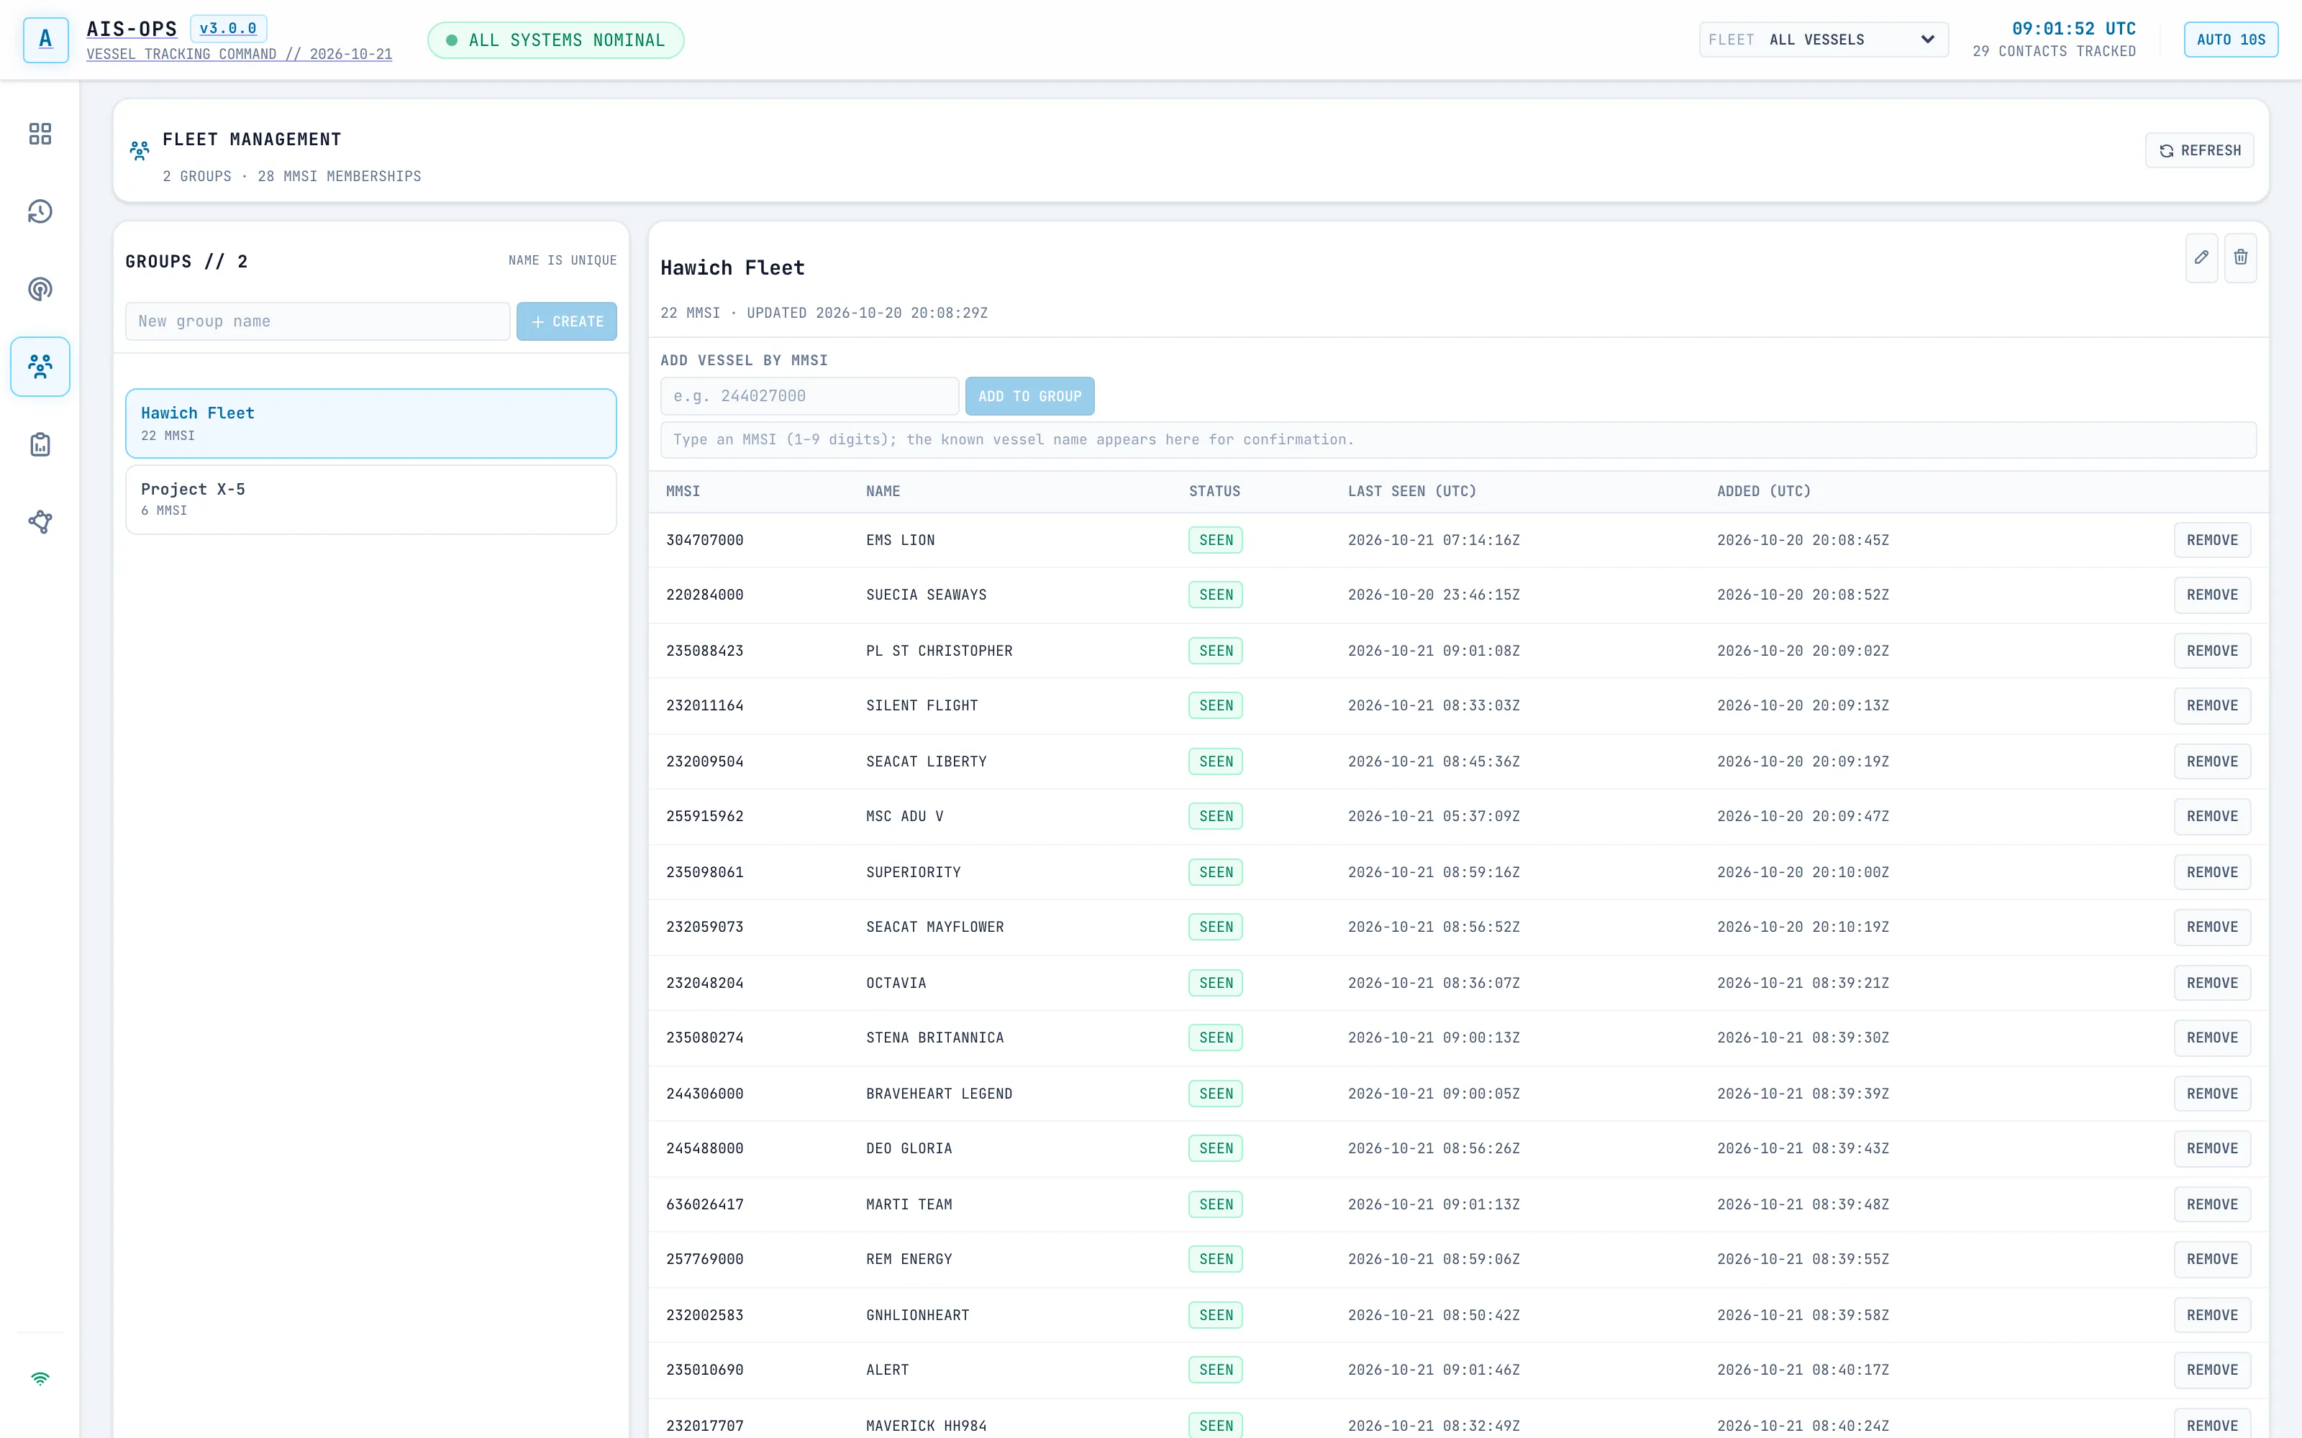Open the Fleet All Vessels dropdown
Image resolution: width=2302 pixels, height=1438 pixels.
(1823, 40)
